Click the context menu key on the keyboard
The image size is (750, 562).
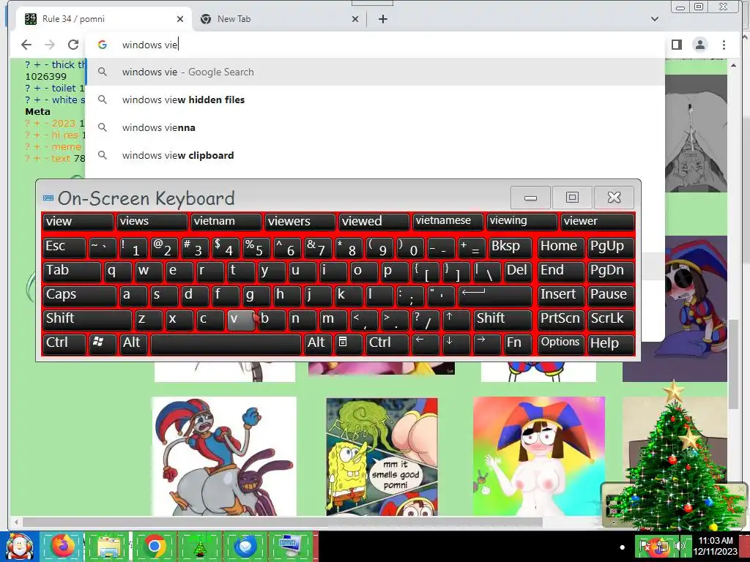[347, 343]
